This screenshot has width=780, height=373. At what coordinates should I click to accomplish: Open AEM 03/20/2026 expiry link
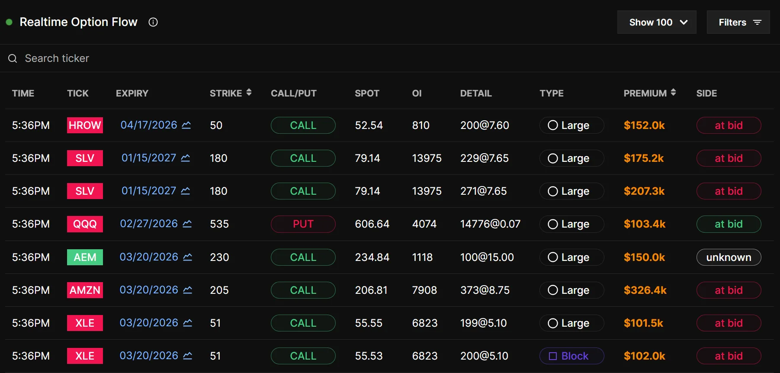(x=149, y=257)
